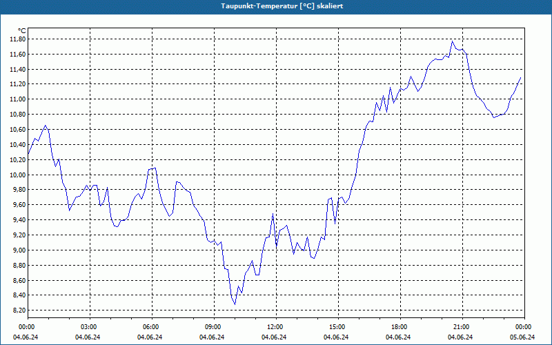552x345 pixels.
Task: Click the 8,80 y-axis label
Action: [x=19, y=265]
